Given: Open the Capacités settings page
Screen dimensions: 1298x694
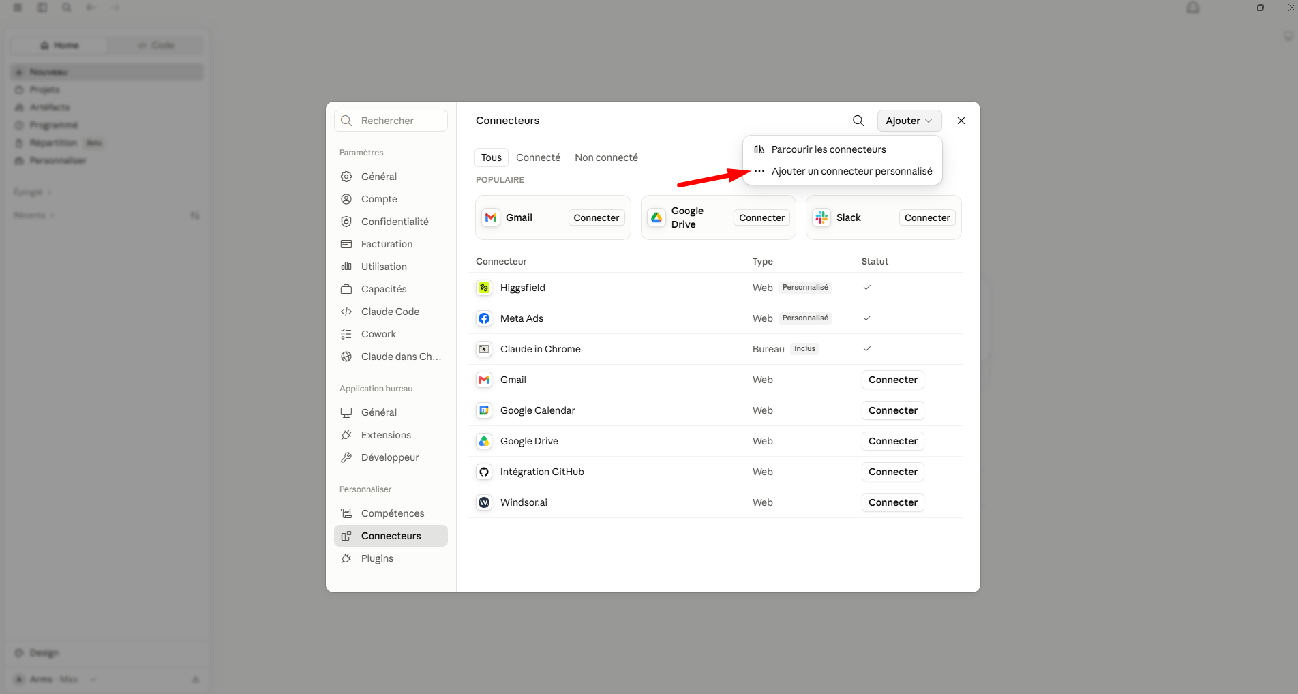Looking at the screenshot, I should pos(391,289).
